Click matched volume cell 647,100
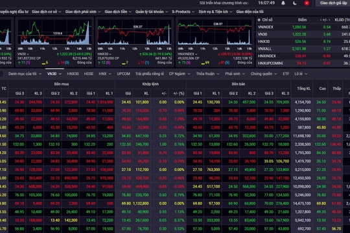 tap(142, 136)
